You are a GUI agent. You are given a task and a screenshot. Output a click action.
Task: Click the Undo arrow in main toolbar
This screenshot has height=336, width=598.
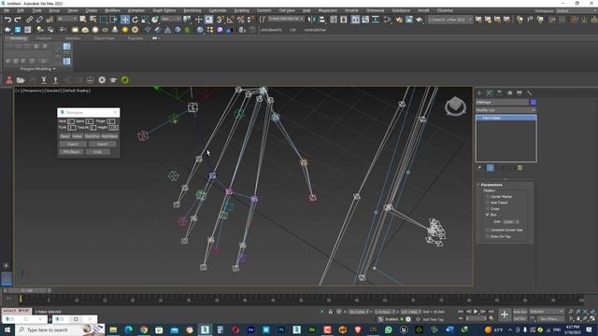[x=7, y=20]
